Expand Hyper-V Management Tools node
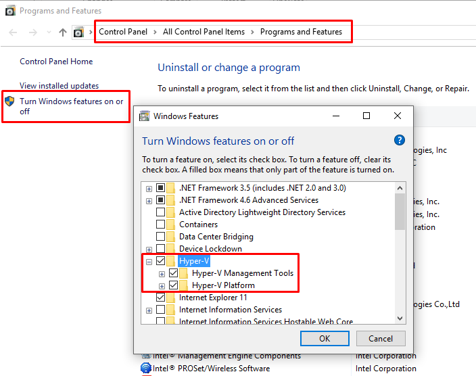Viewport: 476px width, 376px height. click(162, 275)
